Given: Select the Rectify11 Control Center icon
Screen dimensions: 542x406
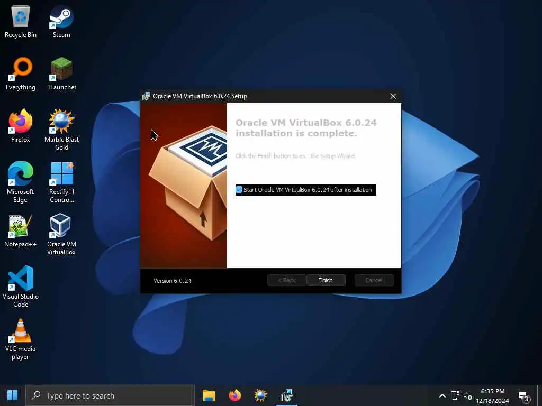Looking at the screenshot, I should click(61, 182).
